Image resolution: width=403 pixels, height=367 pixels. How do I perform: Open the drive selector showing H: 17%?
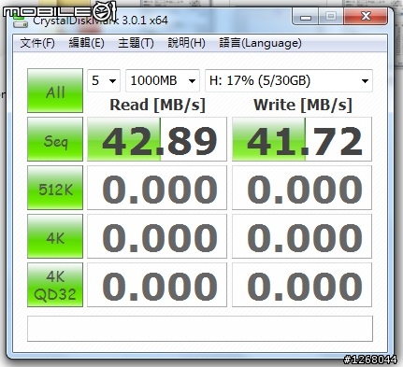point(289,81)
